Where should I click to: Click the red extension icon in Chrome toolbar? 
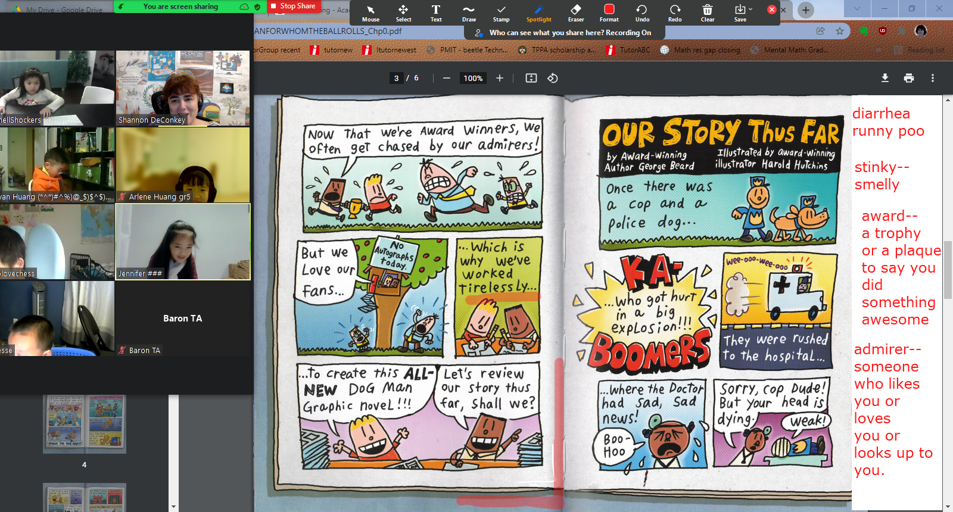[883, 31]
